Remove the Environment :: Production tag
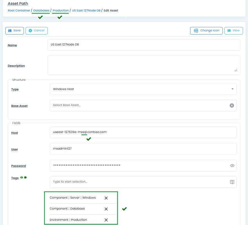 pyautogui.click(x=106, y=220)
